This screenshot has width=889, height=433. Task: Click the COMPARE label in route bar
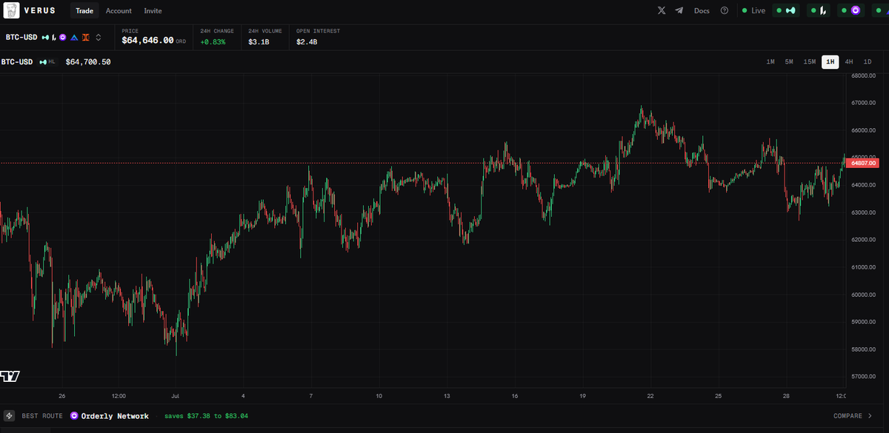coord(848,416)
